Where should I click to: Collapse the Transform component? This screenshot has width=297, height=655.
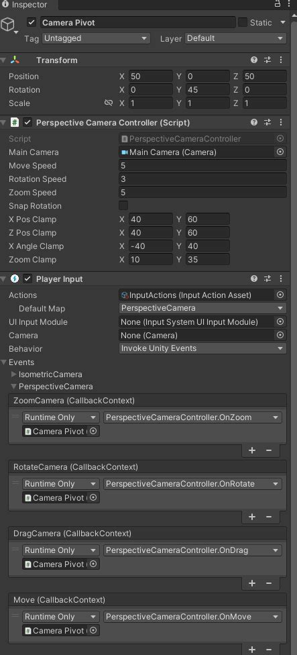tap(3, 60)
